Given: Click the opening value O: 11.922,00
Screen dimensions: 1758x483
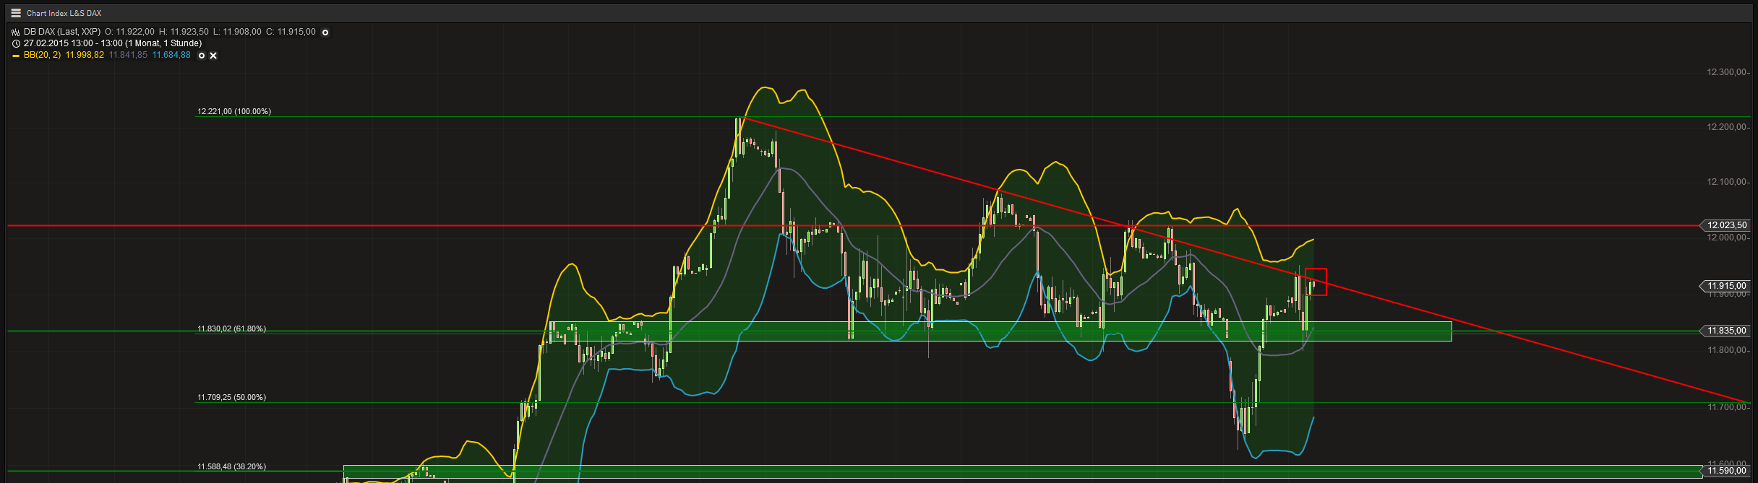Looking at the screenshot, I should tap(129, 32).
